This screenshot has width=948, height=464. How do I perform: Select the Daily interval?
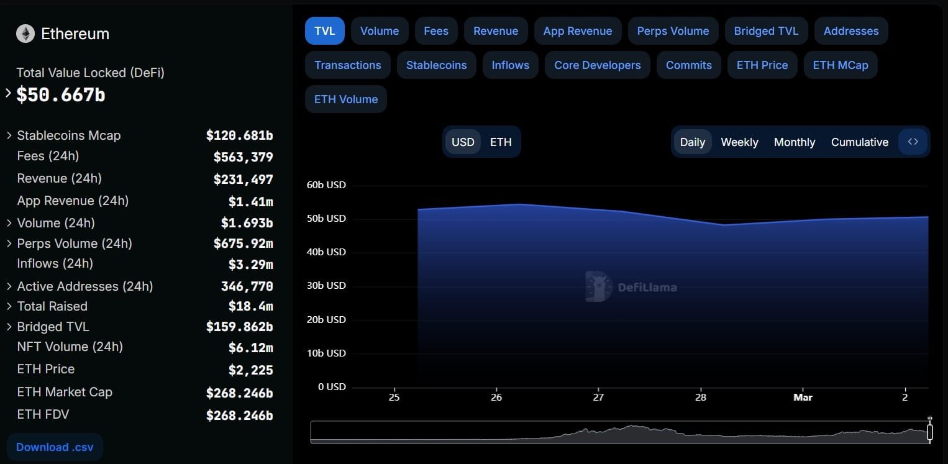coord(692,142)
